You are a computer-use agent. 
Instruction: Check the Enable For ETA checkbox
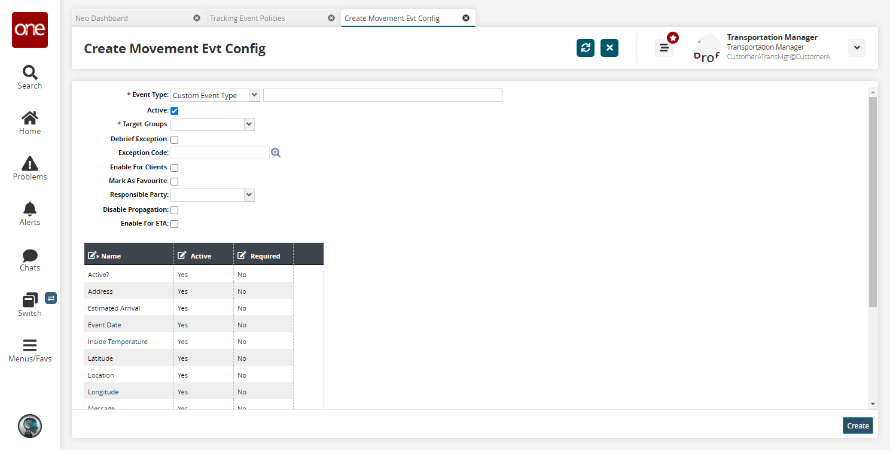coord(175,224)
